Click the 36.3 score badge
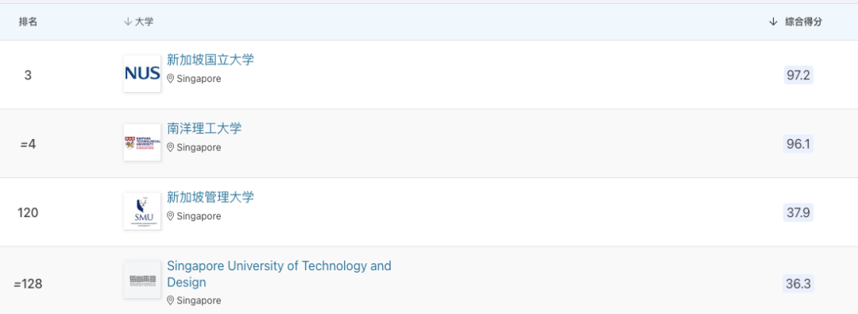The image size is (858, 314). 798,284
